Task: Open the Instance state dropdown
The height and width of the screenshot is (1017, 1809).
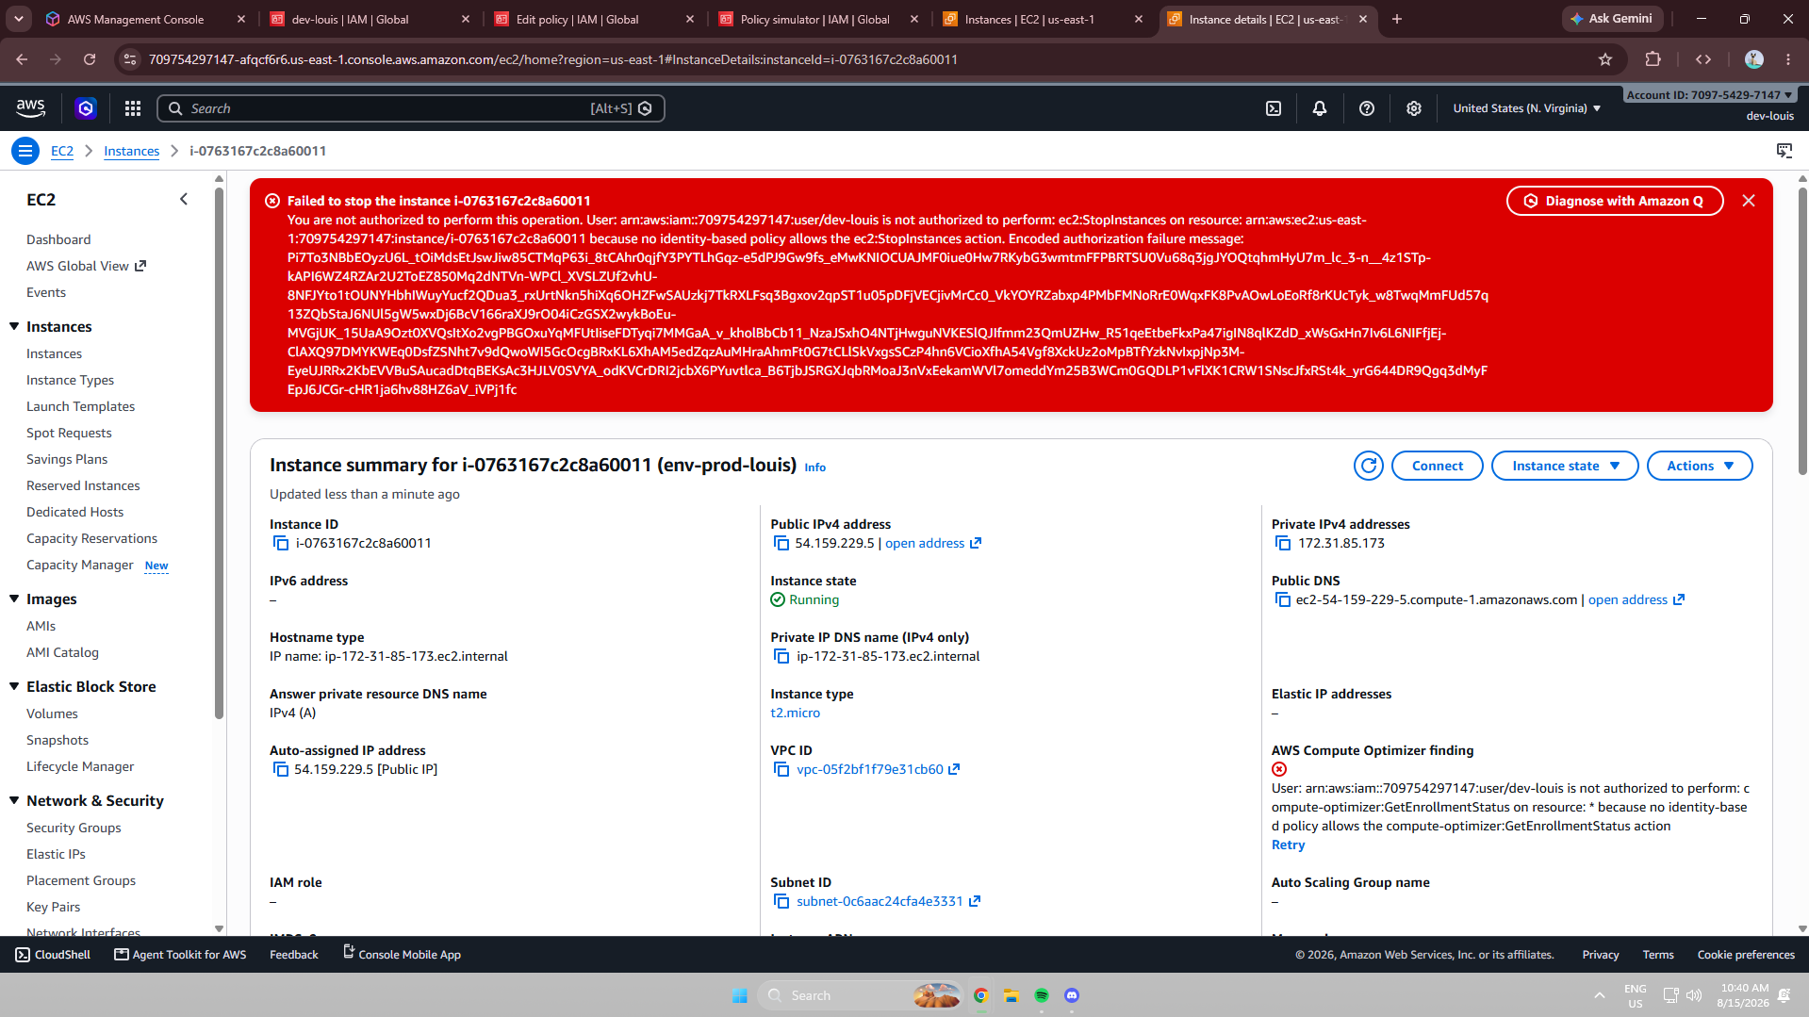Action: tap(1565, 466)
